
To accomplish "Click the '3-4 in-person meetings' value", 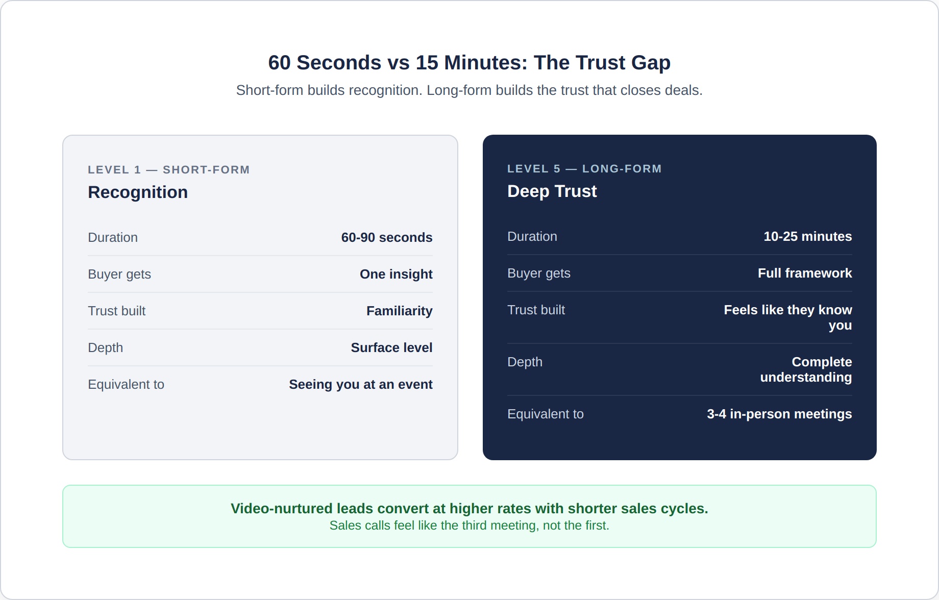I will (x=779, y=414).
